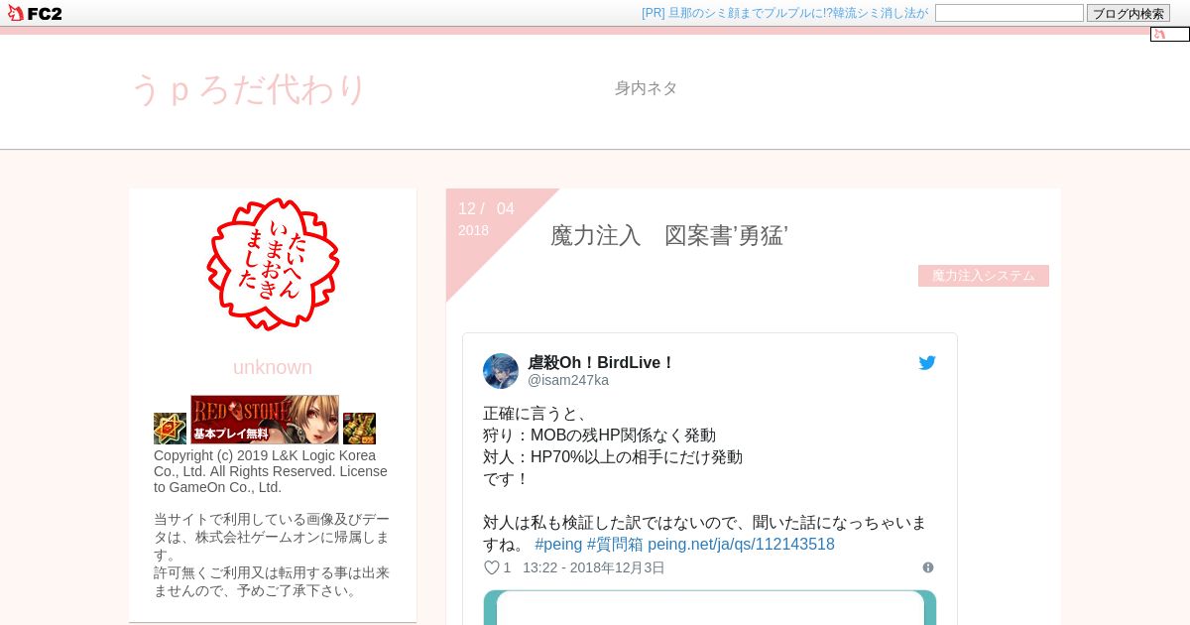
Task: Click the tweet text line 狩り：MOBの残HP関係なく発動
Action: coord(599,436)
